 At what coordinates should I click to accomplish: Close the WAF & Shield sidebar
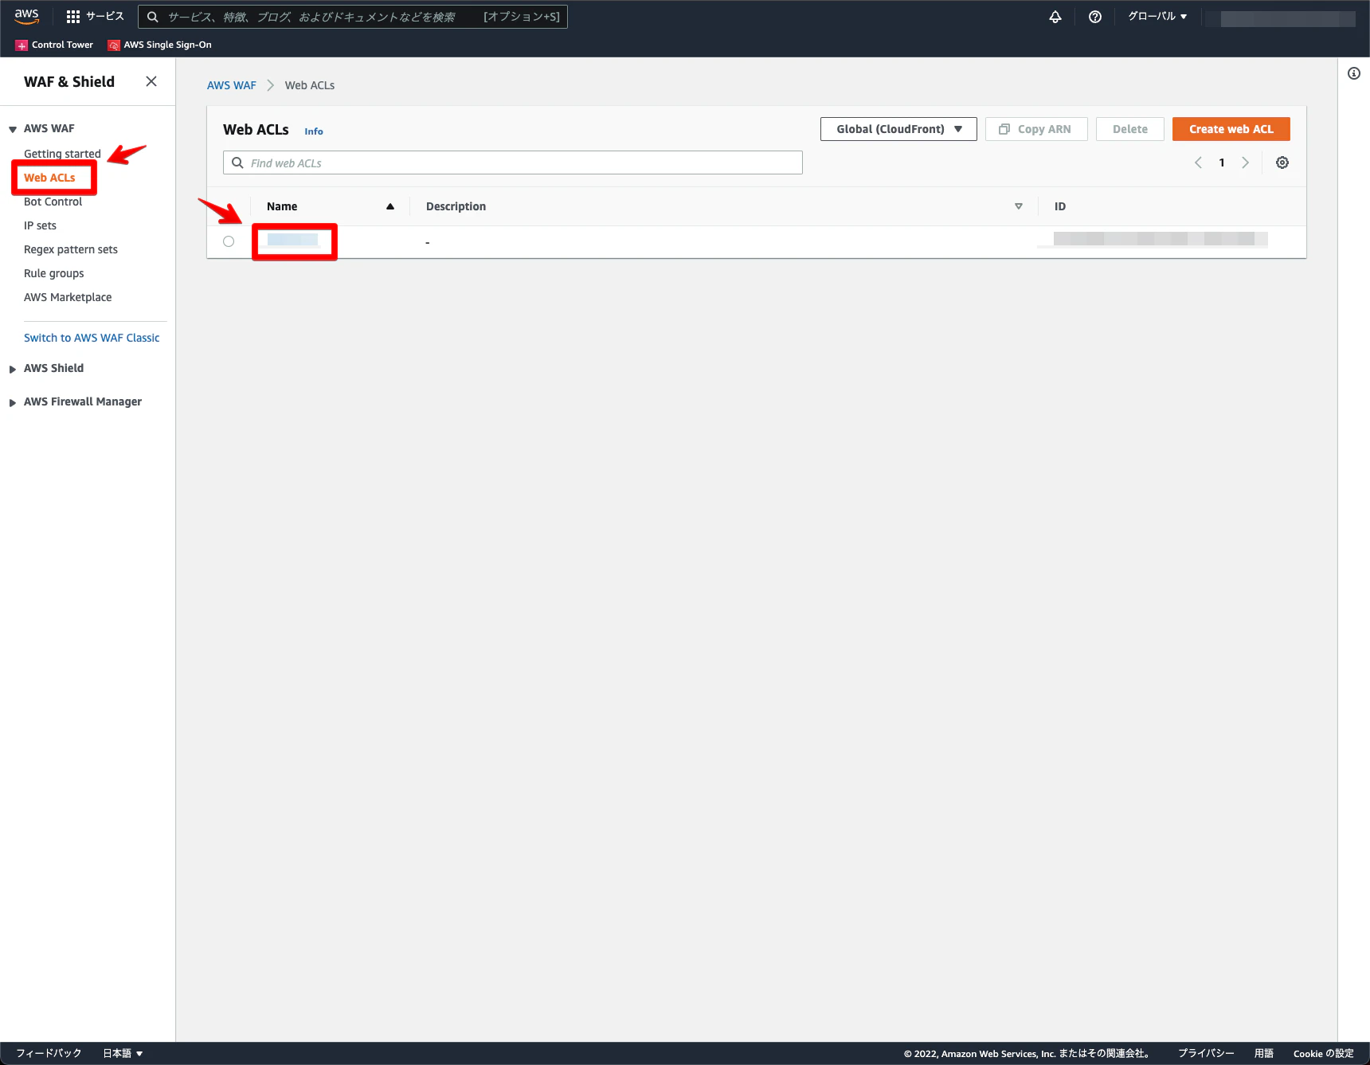tap(151, 81)
